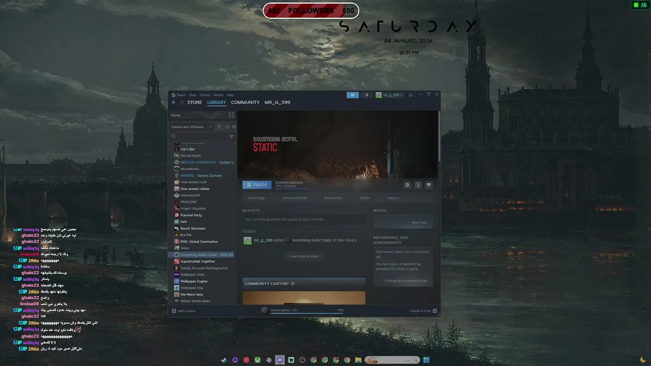Open File Explorer on the taskbar
This screenshot has height=366, width=651.
(358, 360)
